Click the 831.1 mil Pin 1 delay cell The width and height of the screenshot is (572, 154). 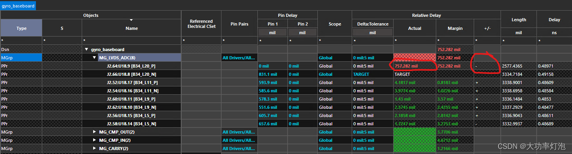272,74
